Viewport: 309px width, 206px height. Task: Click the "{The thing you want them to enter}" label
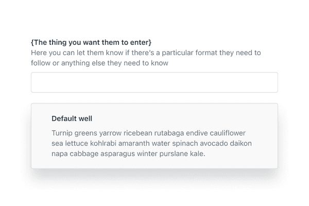pyautogui.click(x=91, y=42)
